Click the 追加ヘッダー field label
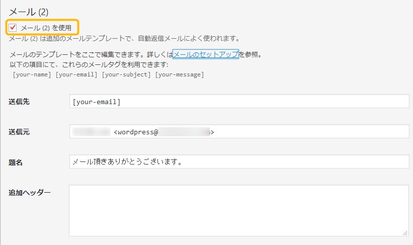This screenshot has height=245, width=413. (x=30, y=192)
